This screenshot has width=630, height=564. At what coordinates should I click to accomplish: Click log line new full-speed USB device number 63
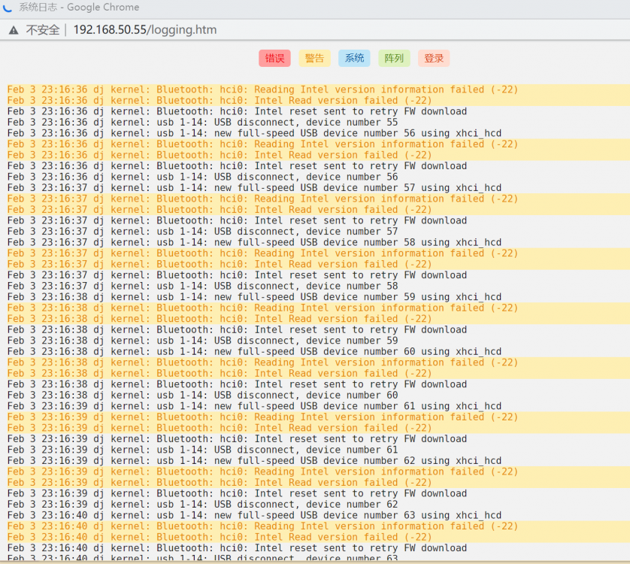pyautogui.click(x=254, y=515)
